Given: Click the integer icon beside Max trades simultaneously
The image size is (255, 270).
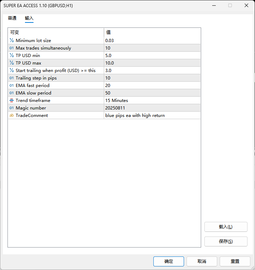Looking at the screenshot, I should pos(12,48).
